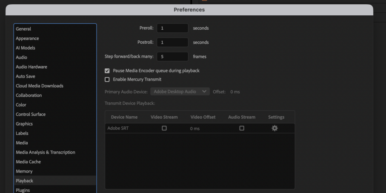Click the Preroll seconds field
386x193 pixels.
pos(172,28)
